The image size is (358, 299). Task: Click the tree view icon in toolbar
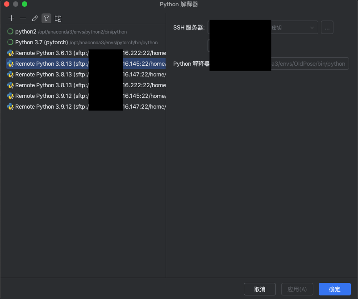pyautogui.click(x=58, y=18)
